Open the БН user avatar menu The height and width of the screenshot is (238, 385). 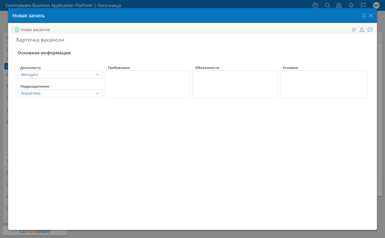[376, 5]
